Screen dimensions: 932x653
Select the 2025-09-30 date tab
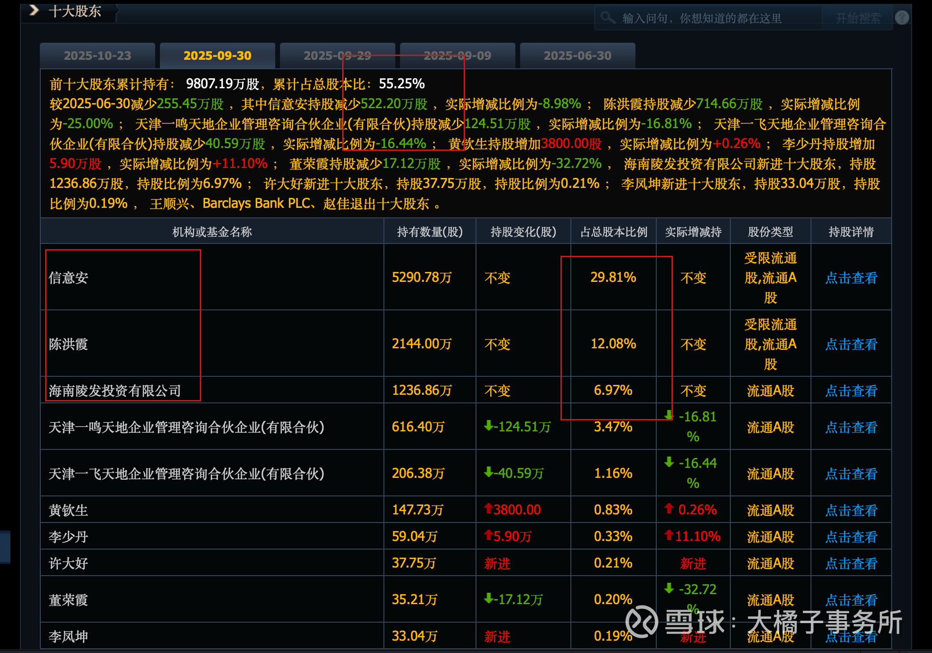tap(217, 56)
